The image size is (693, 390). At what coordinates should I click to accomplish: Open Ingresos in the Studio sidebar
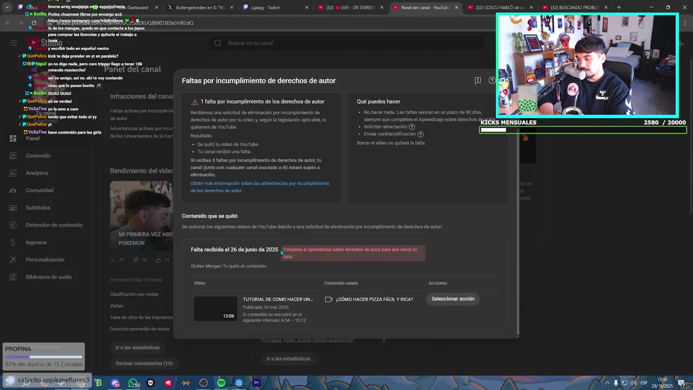pos(36,243)
